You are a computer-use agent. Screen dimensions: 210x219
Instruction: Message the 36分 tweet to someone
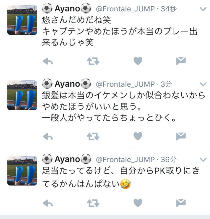[181, 203]
